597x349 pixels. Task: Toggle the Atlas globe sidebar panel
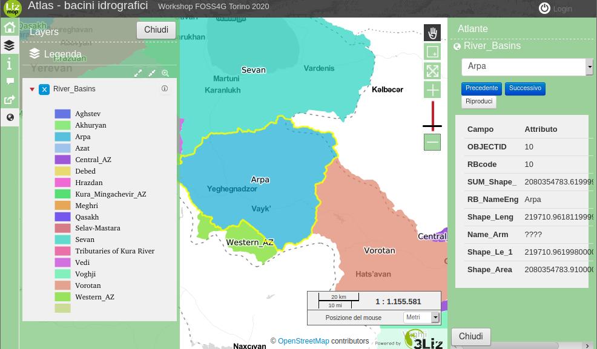[x=10, y=117]
